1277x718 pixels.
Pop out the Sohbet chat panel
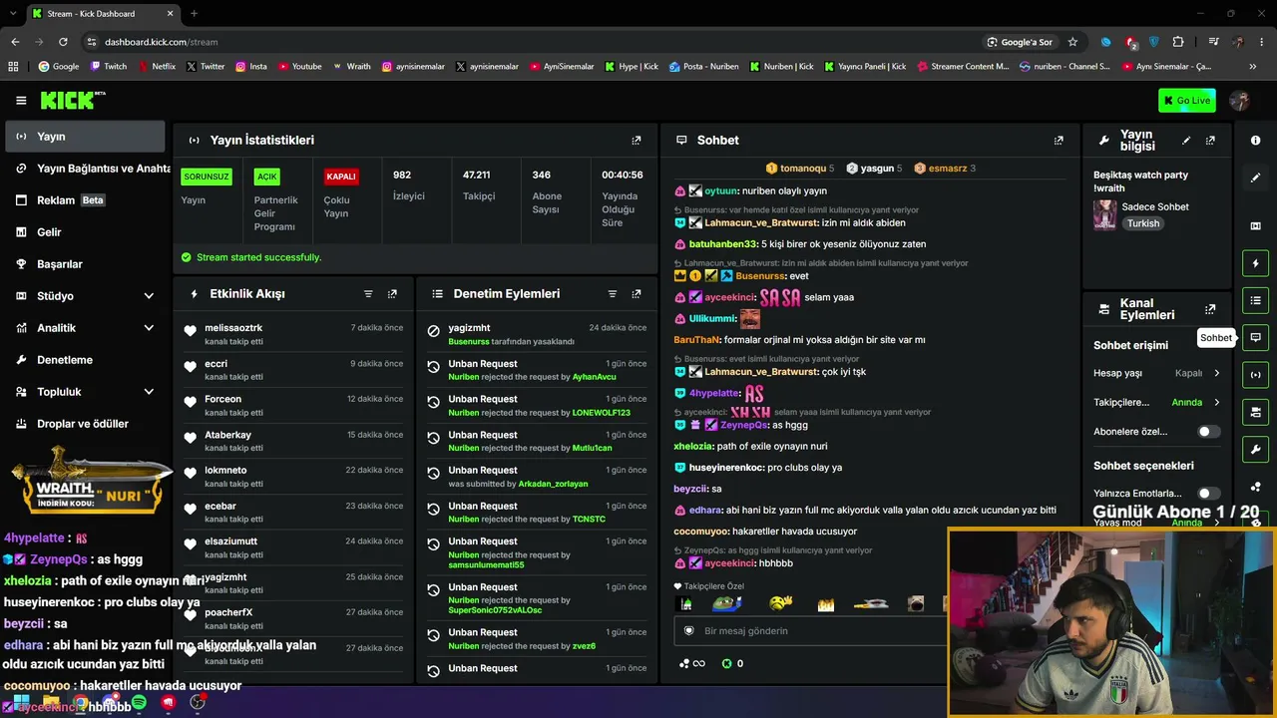(x=1059, y=141)
